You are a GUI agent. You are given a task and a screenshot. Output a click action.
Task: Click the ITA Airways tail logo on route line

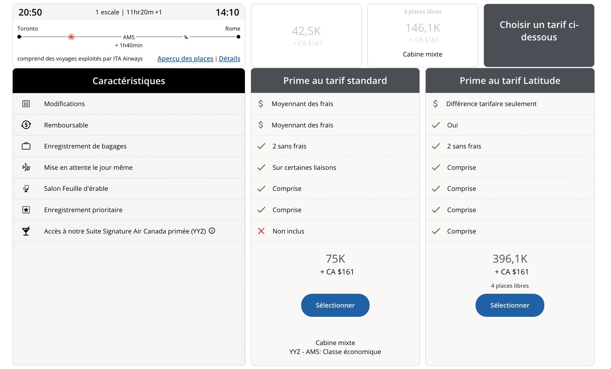pyautogui.click(x=186, y=37)
